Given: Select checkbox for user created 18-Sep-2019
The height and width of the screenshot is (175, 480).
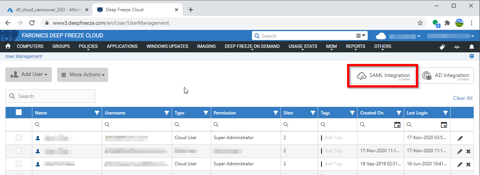Looking at the screenshot, I should [19, 164].
